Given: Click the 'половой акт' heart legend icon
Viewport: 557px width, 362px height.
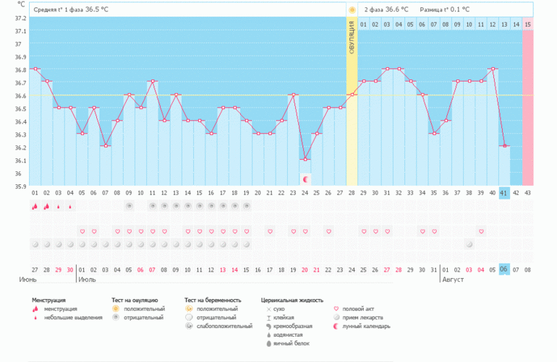Looking at the screenshot, I should (x=336, y=309).
